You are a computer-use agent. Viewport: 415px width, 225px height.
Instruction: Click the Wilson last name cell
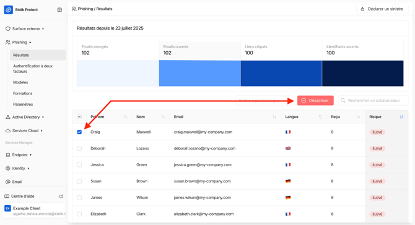point(142,198)
